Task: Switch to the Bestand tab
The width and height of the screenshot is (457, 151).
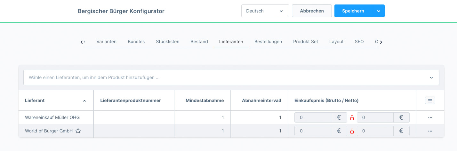Action: [199, 42]
